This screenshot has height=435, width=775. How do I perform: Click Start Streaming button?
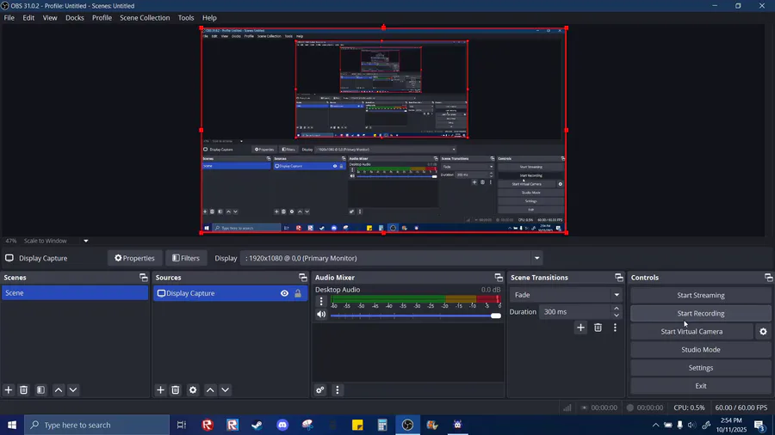[700, 295]
